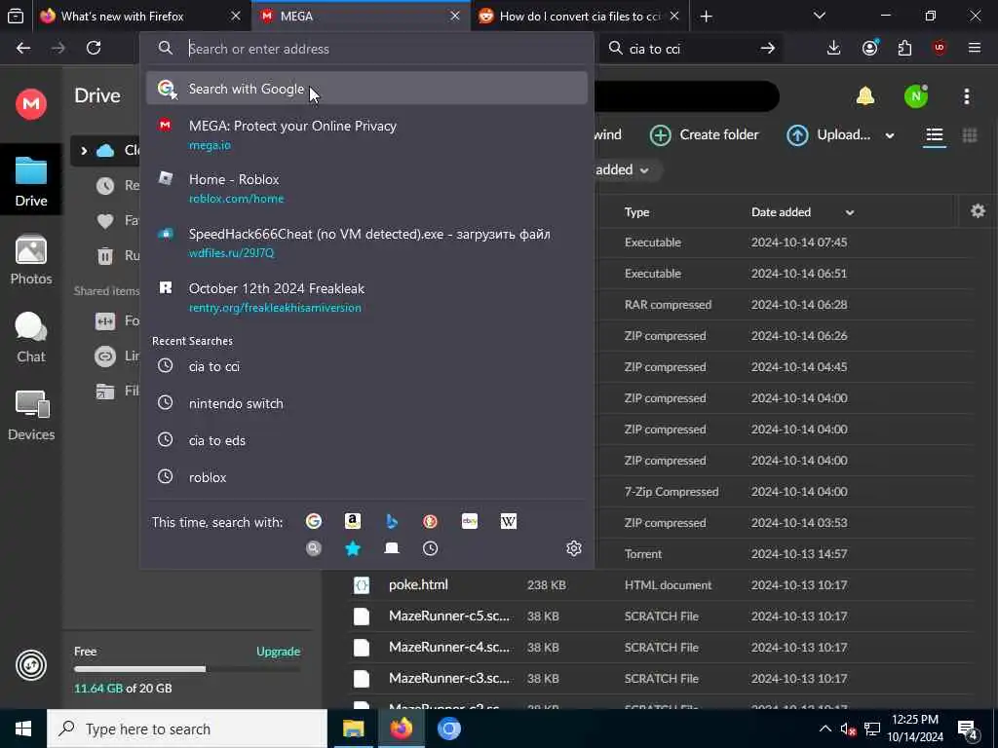Screen dimensions: 998x748
Task: Reload the current page
Action: pyautogui.click(x=94, y=48)
